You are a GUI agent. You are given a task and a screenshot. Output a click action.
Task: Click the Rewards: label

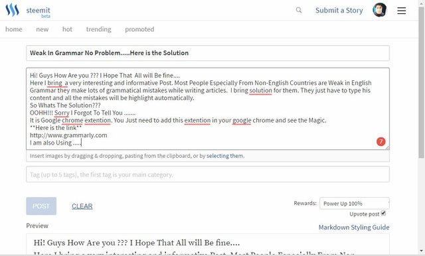pos(305,203)
